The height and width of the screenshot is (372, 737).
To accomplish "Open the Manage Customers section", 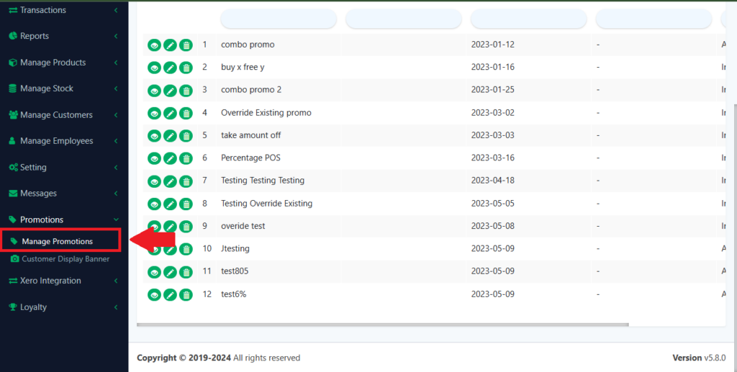I will pyautogui.click(x=56, y=115).
